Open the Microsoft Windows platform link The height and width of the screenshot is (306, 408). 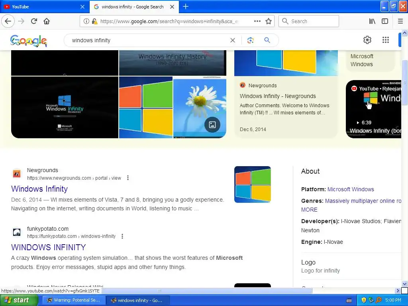pyautogui.click(x=351, y=189)
